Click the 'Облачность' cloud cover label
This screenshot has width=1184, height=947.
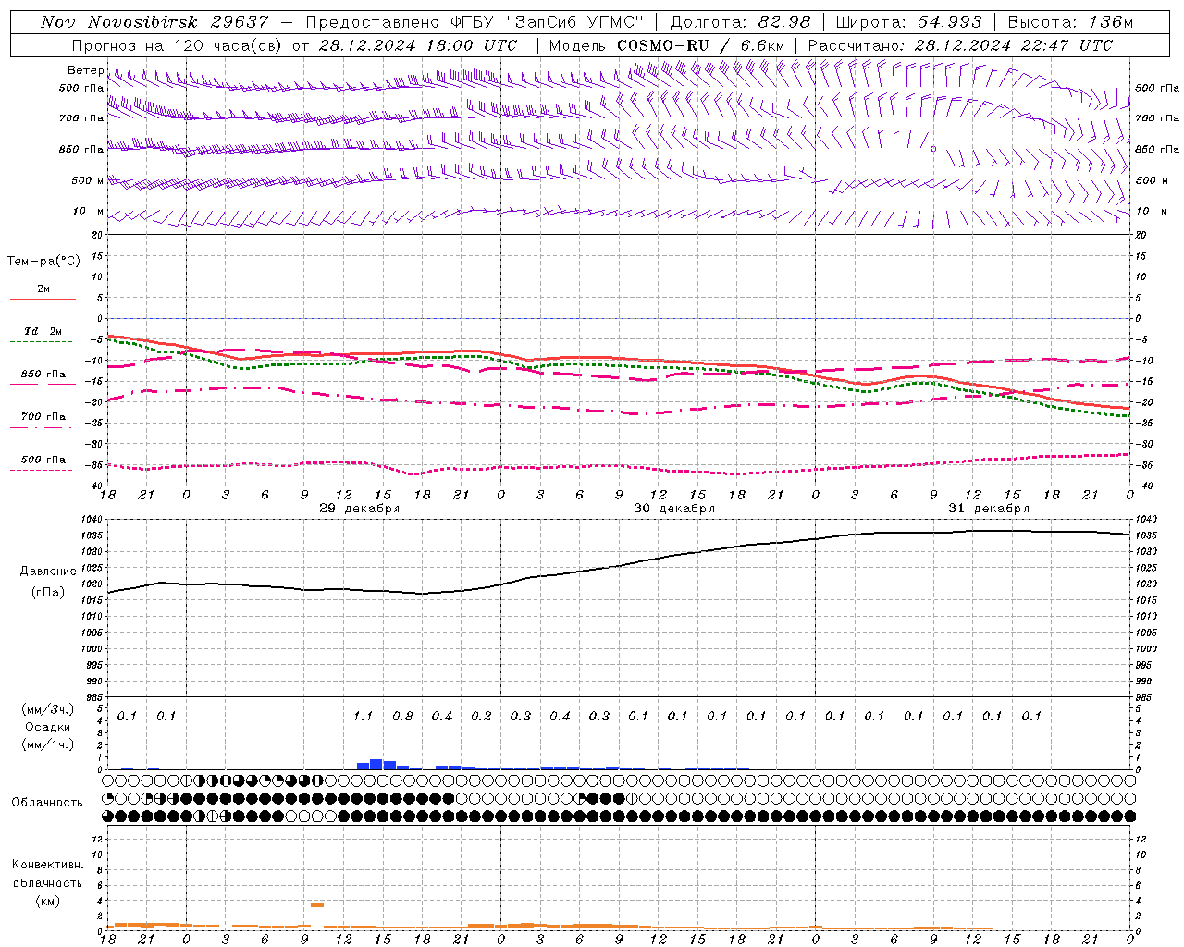coord(47,803)
